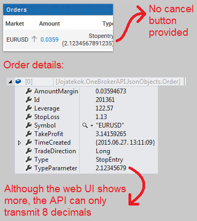The image size is (197, 221).
Task: Click the TakeProfit property name
Action: pyautogui.click(x=49, y=134)
